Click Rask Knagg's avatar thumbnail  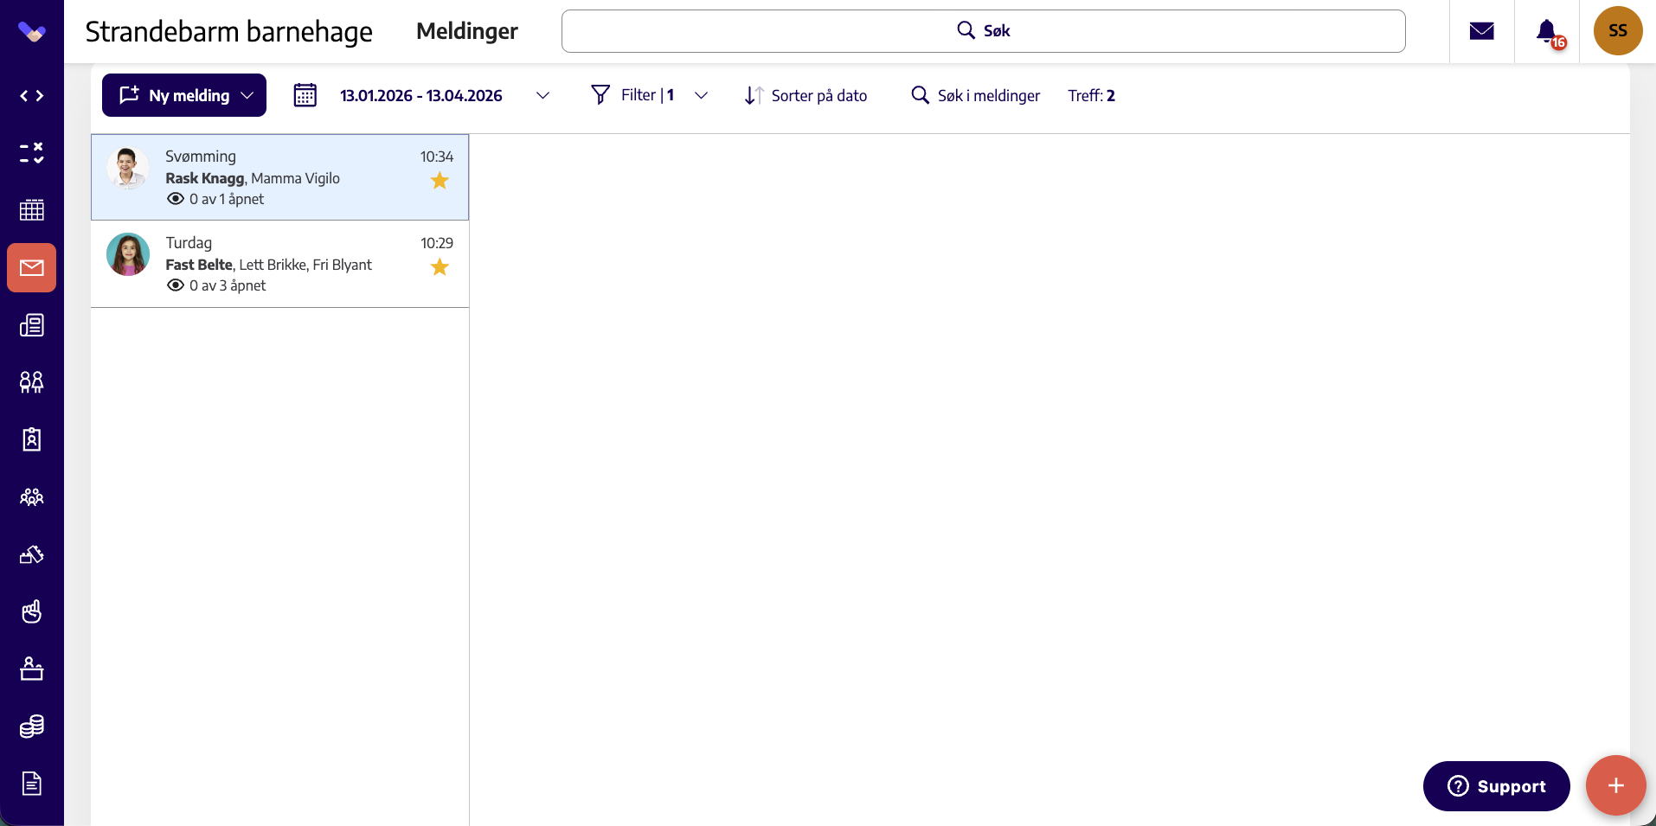point(128,168)
